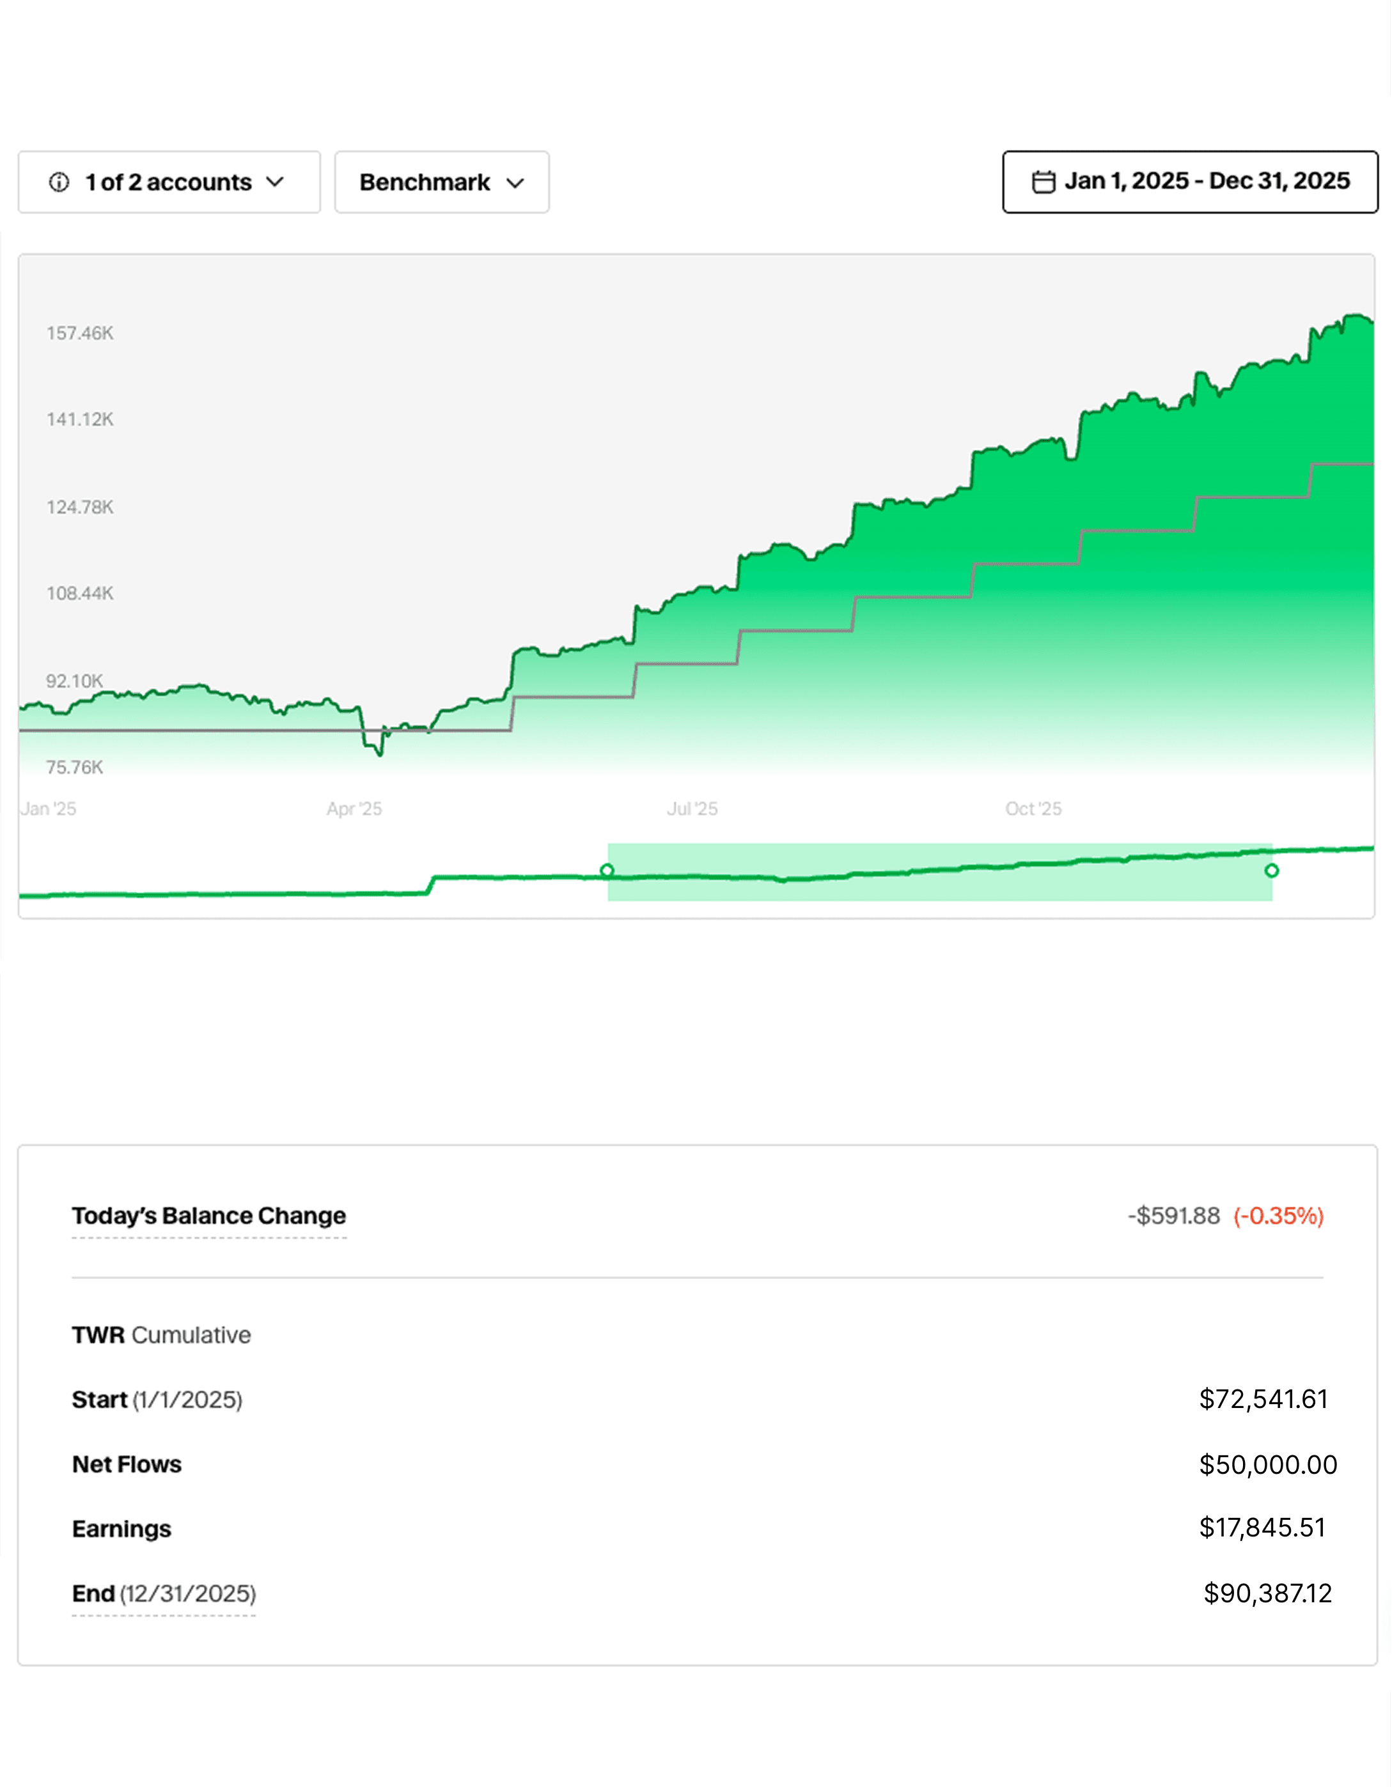The width and height of the screenshot is (1392, 1787).
Task: Click the Oct '25 label on the chart axis
Action: 1033,808
